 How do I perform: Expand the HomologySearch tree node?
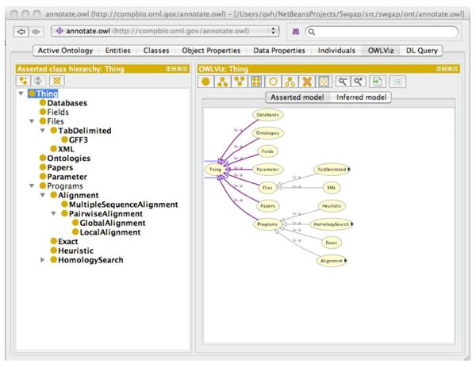[43, 260]
